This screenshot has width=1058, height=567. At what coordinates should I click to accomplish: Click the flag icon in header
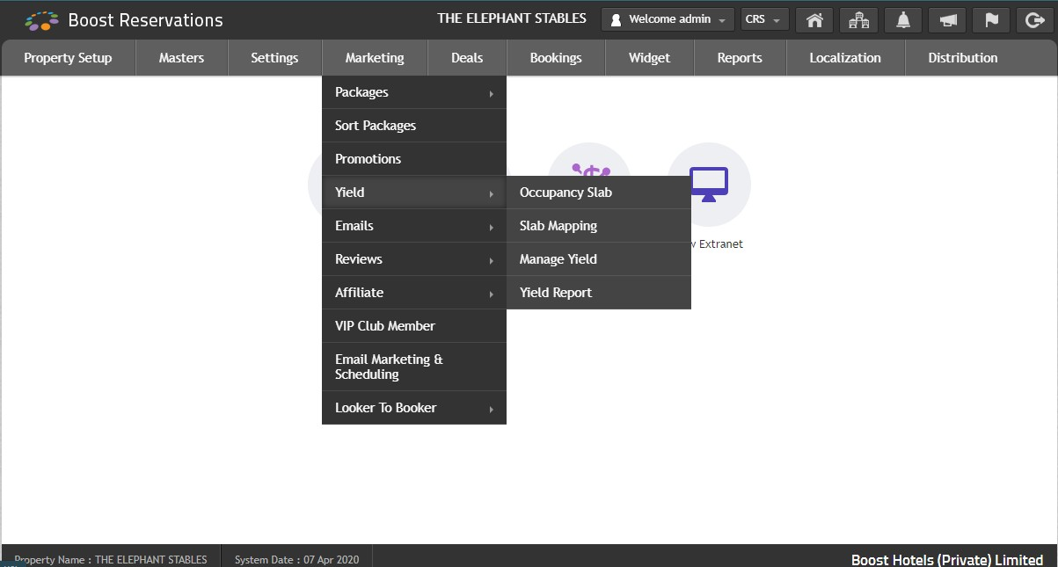click(x=990, y=19)
